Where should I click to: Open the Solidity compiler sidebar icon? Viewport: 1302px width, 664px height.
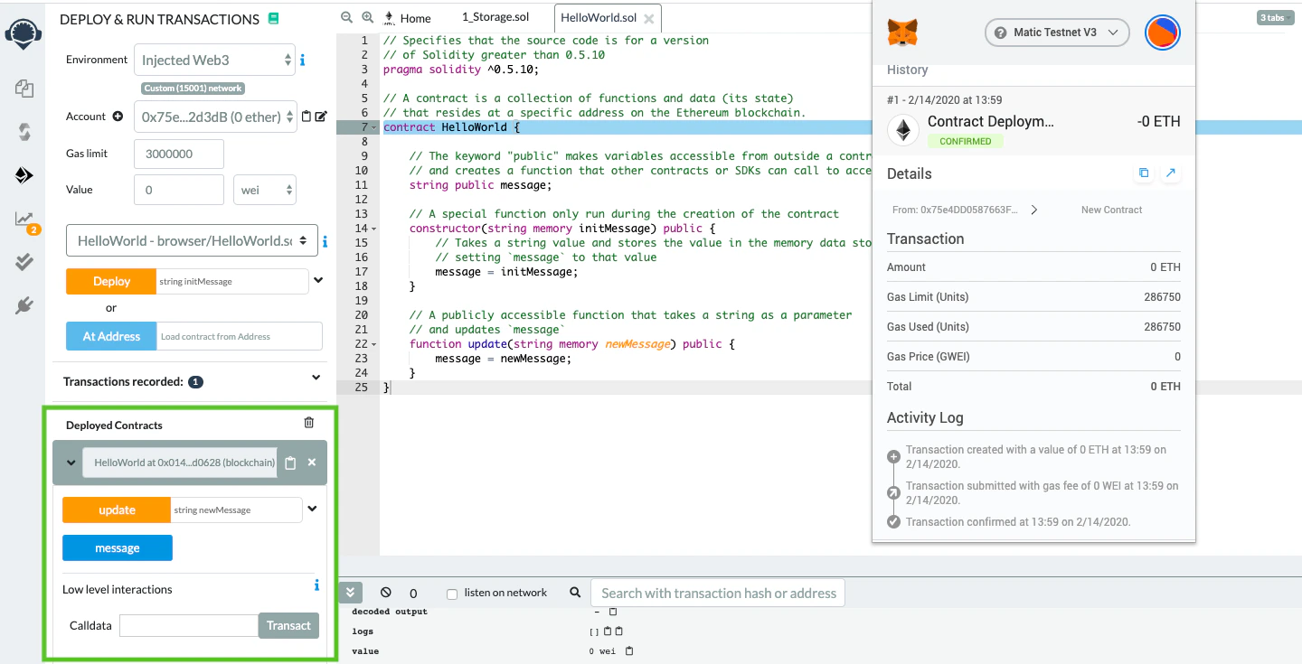(24, 132)
